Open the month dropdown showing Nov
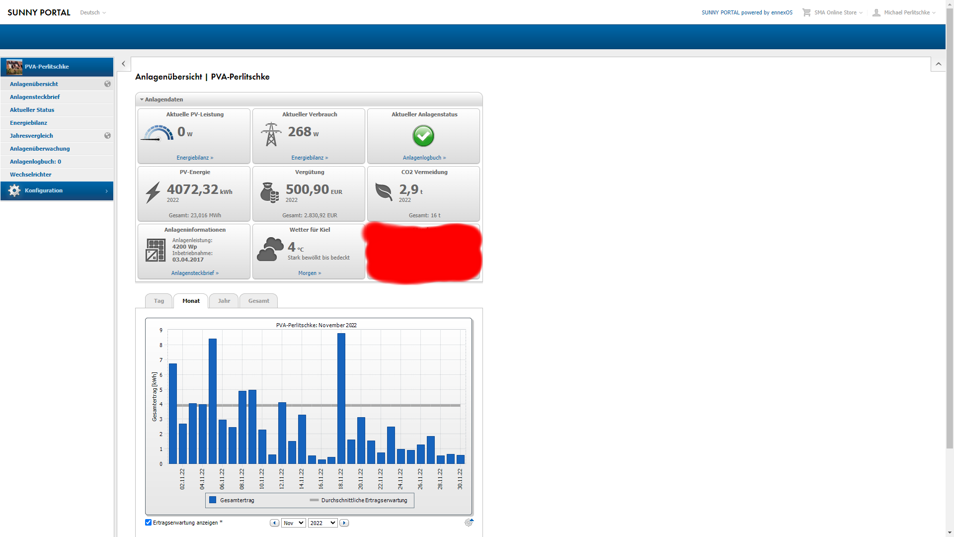Image resolution: width=954 pixels, height=537 pixels. tap(293, 523)
